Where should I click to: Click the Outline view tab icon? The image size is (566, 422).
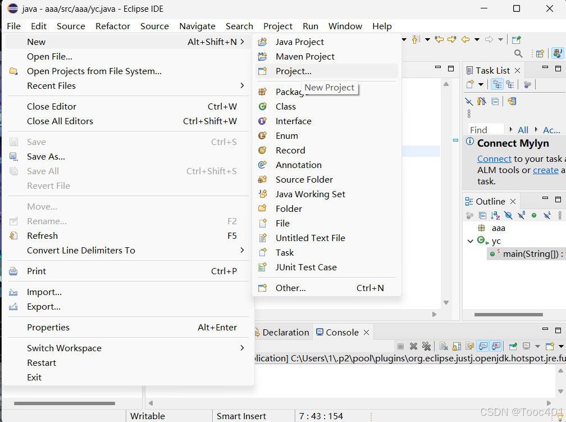[469, 201]
